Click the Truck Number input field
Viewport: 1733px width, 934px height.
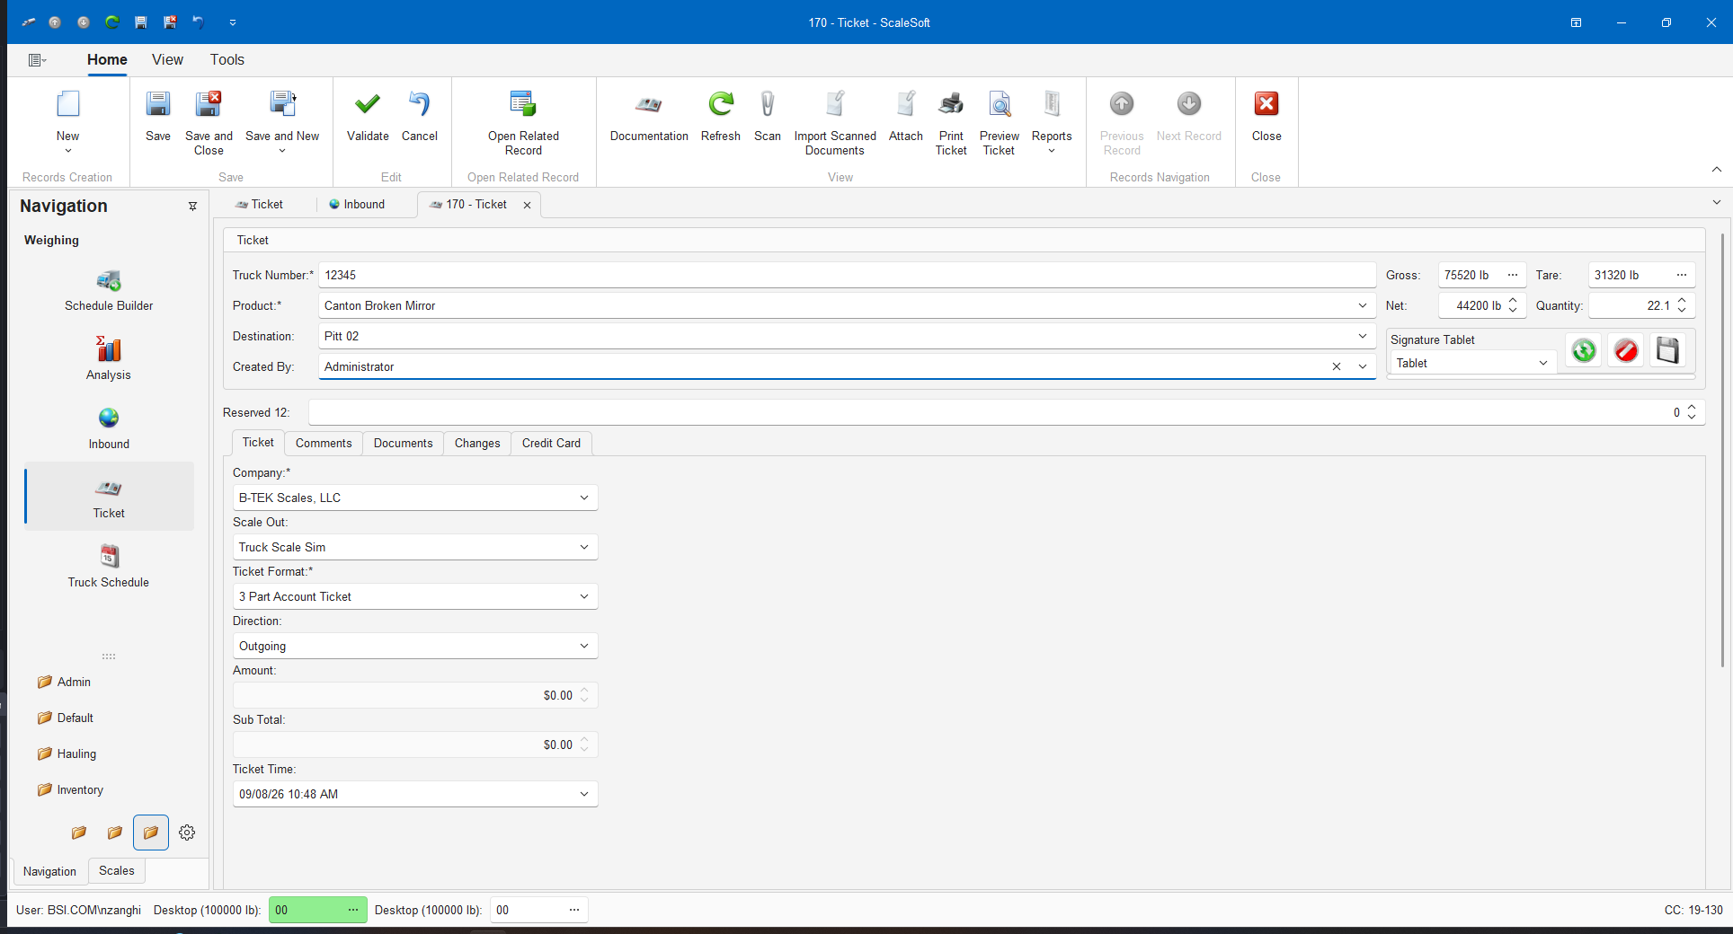point(847,276)
